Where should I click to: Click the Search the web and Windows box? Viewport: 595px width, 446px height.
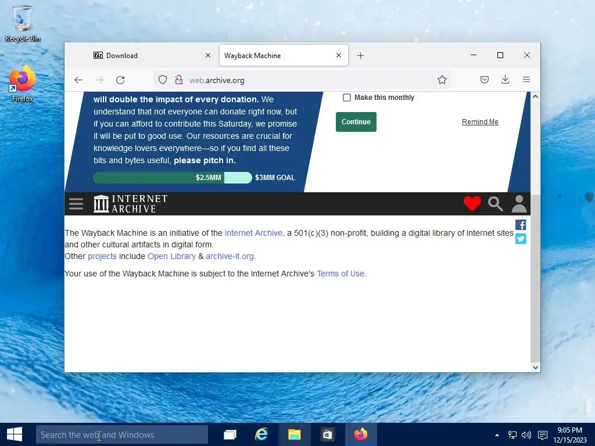pyautogui.click(x=122, y=434)
